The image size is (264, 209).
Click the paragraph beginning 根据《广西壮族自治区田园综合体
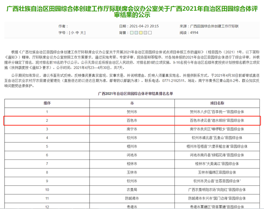[132, 60]
